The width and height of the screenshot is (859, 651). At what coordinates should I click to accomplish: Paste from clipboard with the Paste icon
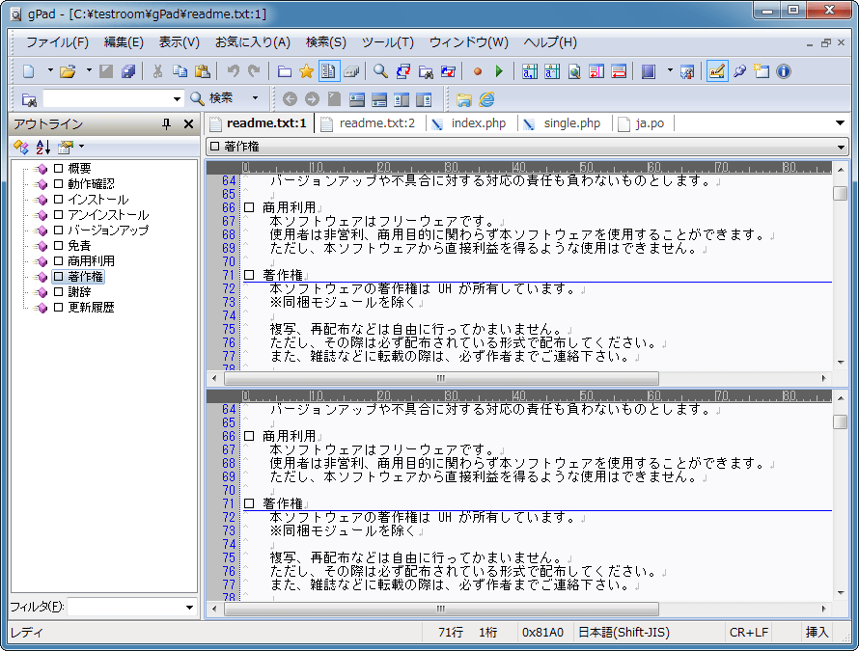203,71
